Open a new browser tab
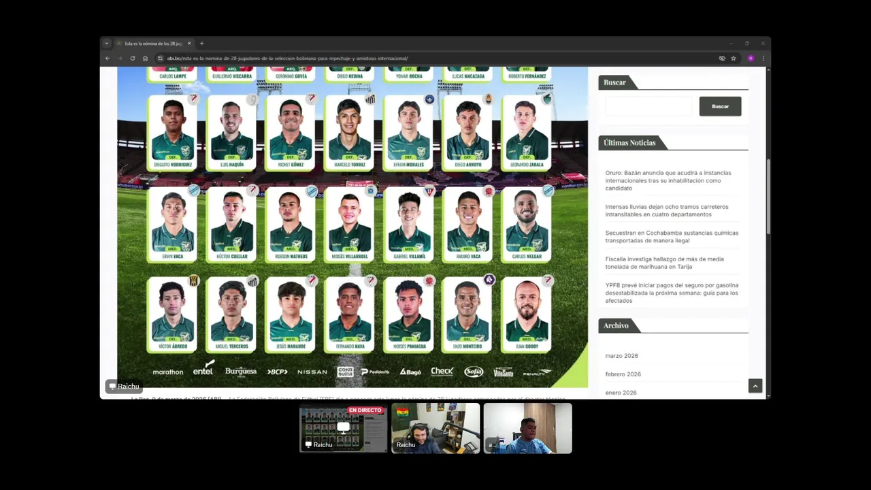 pos(201,44)
